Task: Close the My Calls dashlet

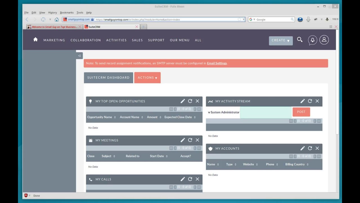Action: click(197, 179)
